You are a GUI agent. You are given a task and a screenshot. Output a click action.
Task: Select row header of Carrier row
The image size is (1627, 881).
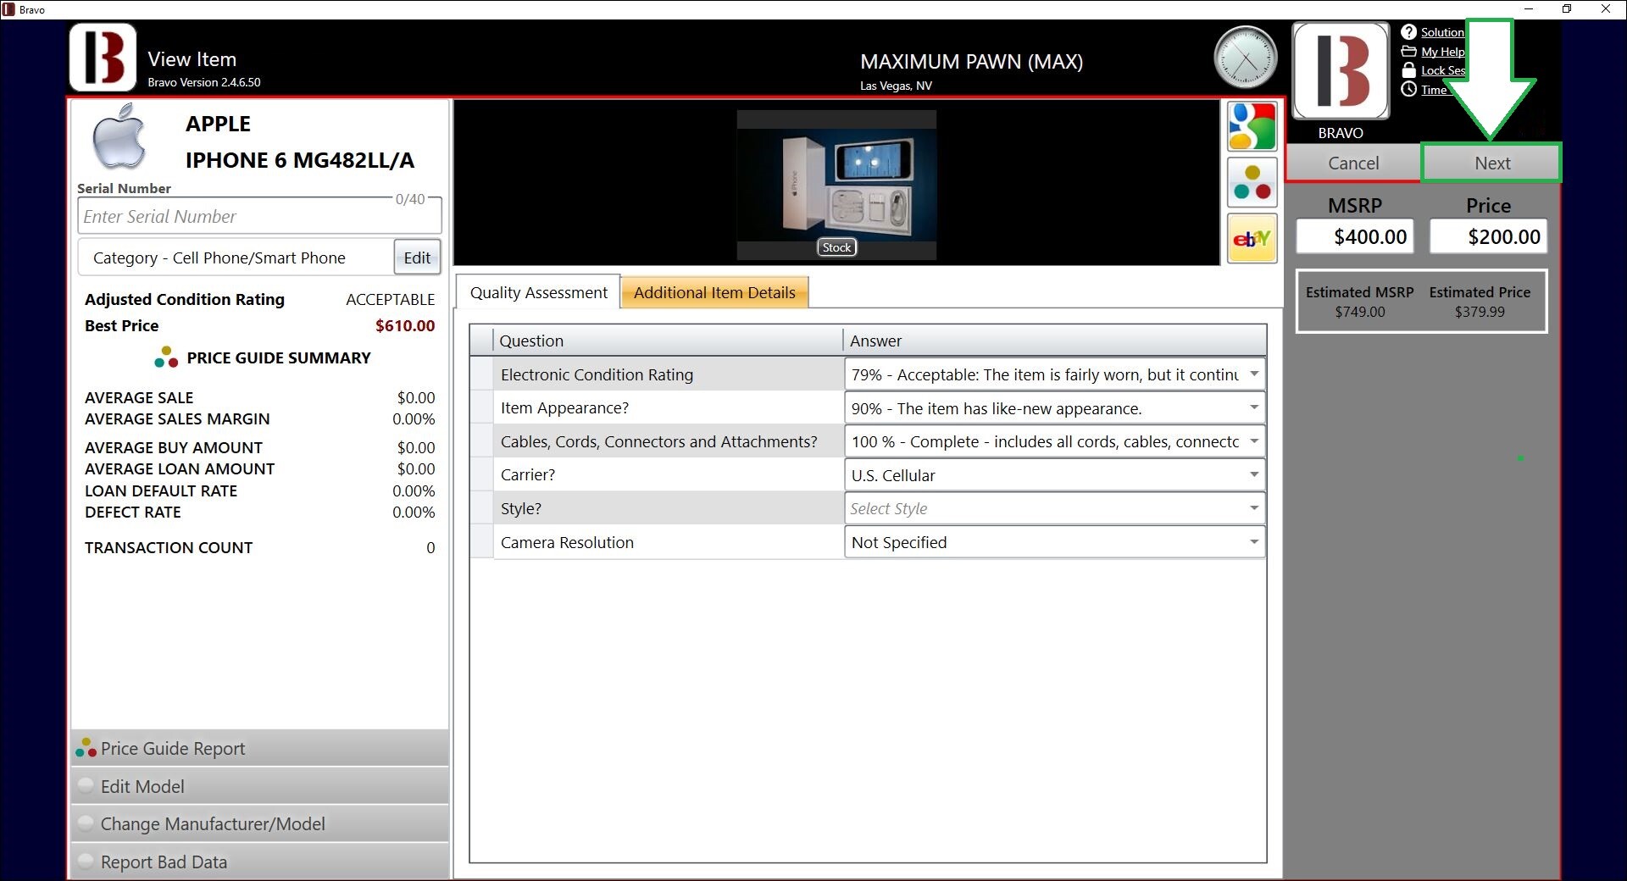coord(481,474)
